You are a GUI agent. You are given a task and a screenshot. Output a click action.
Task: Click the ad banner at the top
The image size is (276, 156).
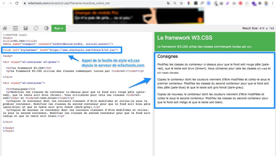138,16
